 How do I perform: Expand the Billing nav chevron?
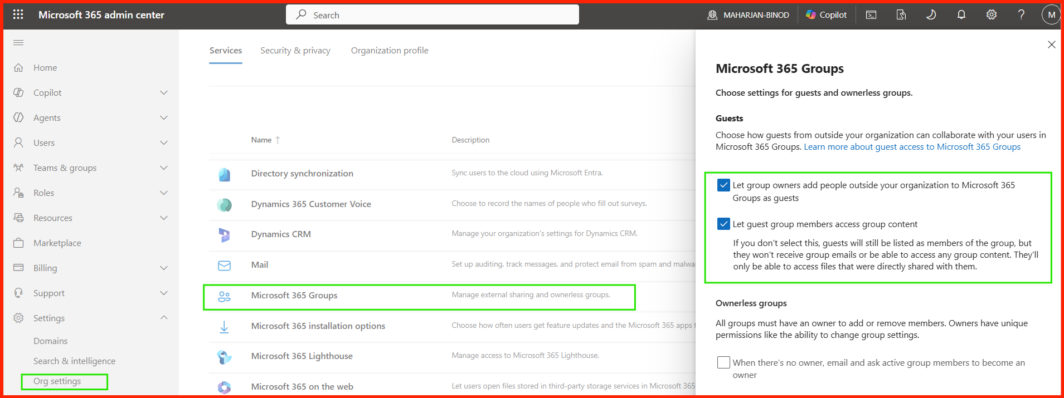coord(164,268)
